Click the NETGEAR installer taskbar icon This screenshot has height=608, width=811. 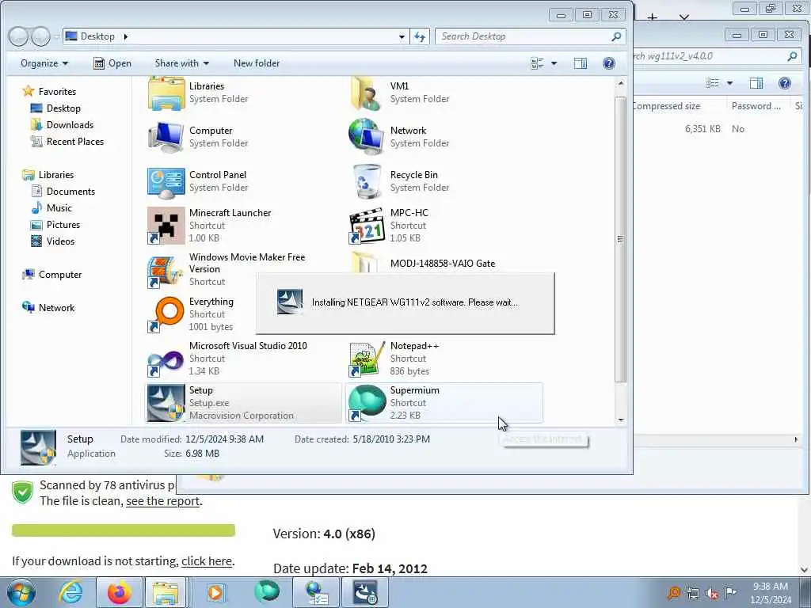(365, 592)
